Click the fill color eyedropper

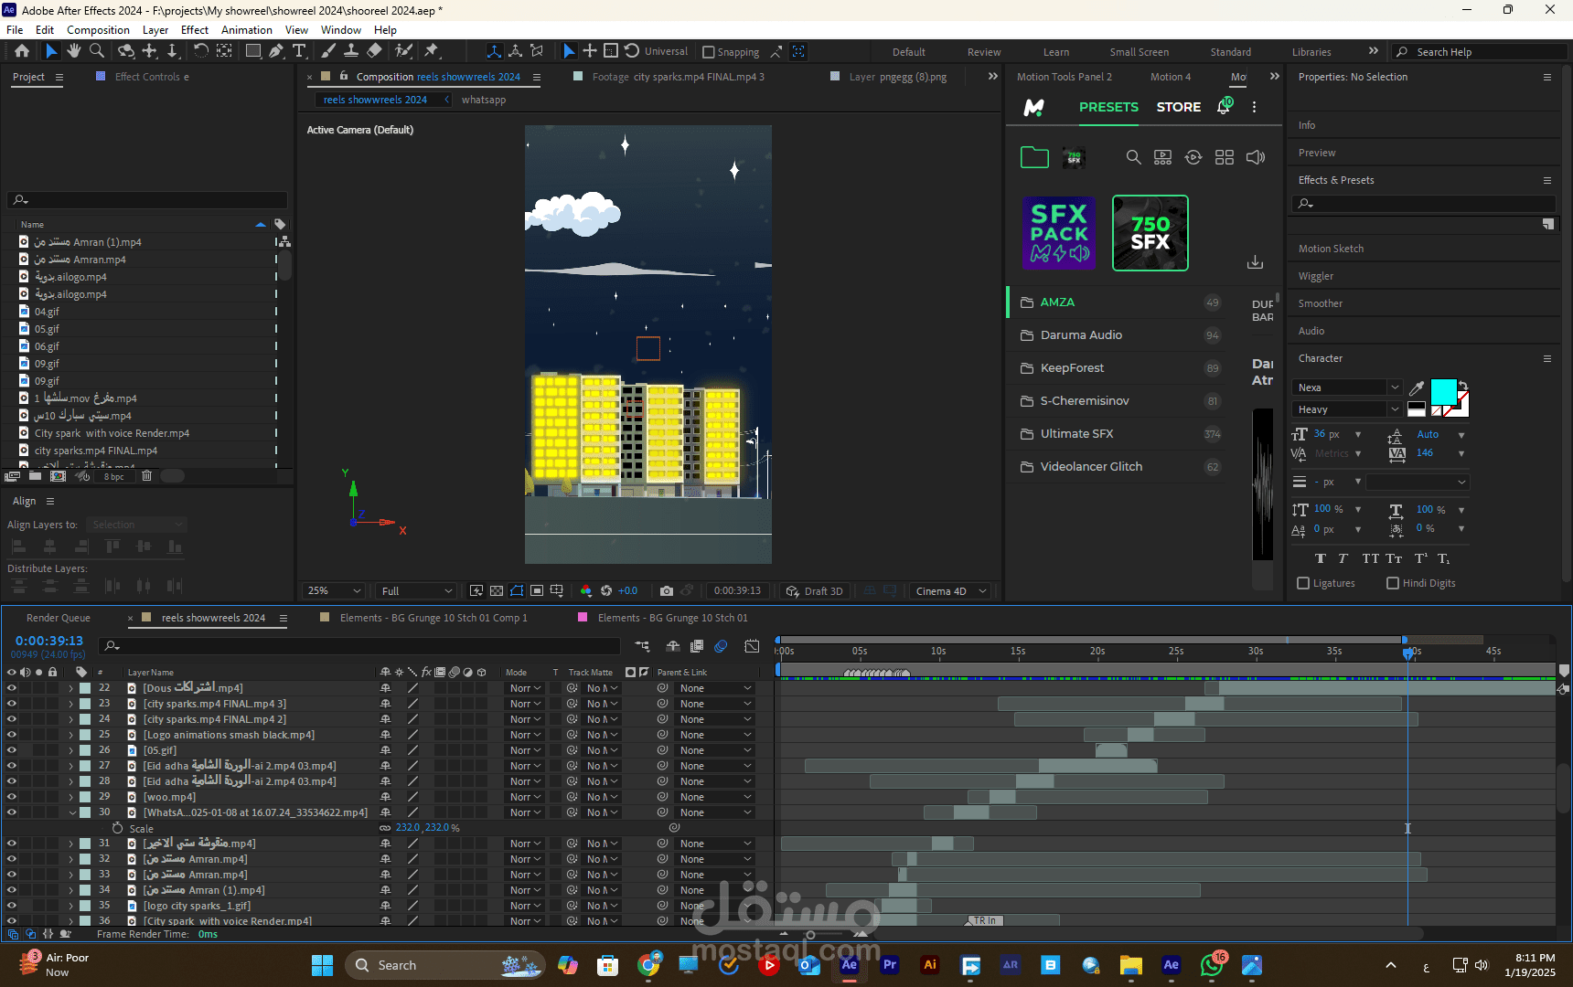pos(1417,387)
